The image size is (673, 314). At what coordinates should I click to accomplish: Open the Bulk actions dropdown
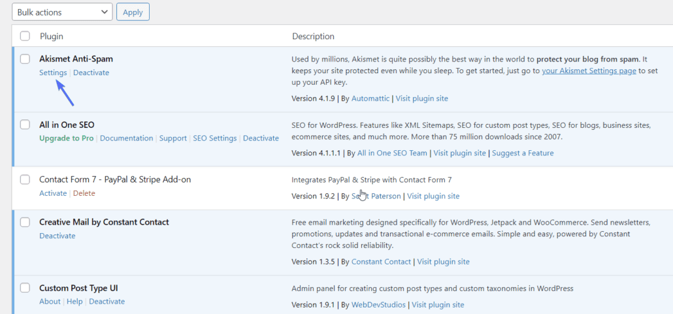point(62,12)
